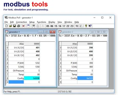Click the About help icon
Image resolution: width=118 pixels, height=95 pixels.
click(x=86, y=26)
